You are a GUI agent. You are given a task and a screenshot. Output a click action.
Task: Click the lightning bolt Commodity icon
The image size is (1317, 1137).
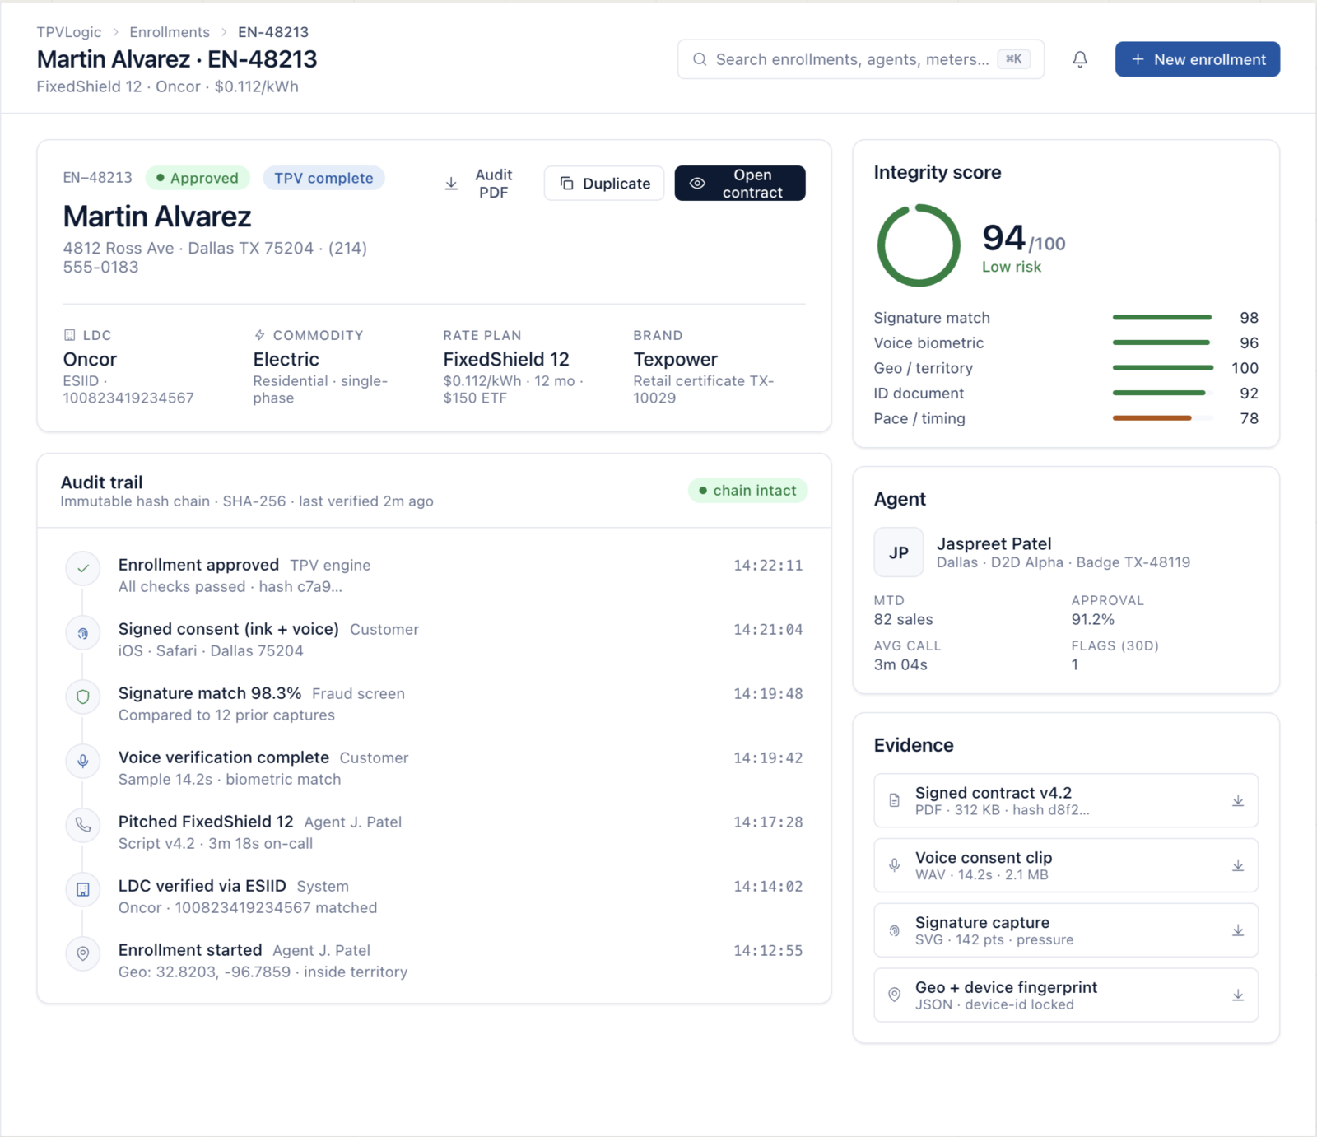[259, 335]
